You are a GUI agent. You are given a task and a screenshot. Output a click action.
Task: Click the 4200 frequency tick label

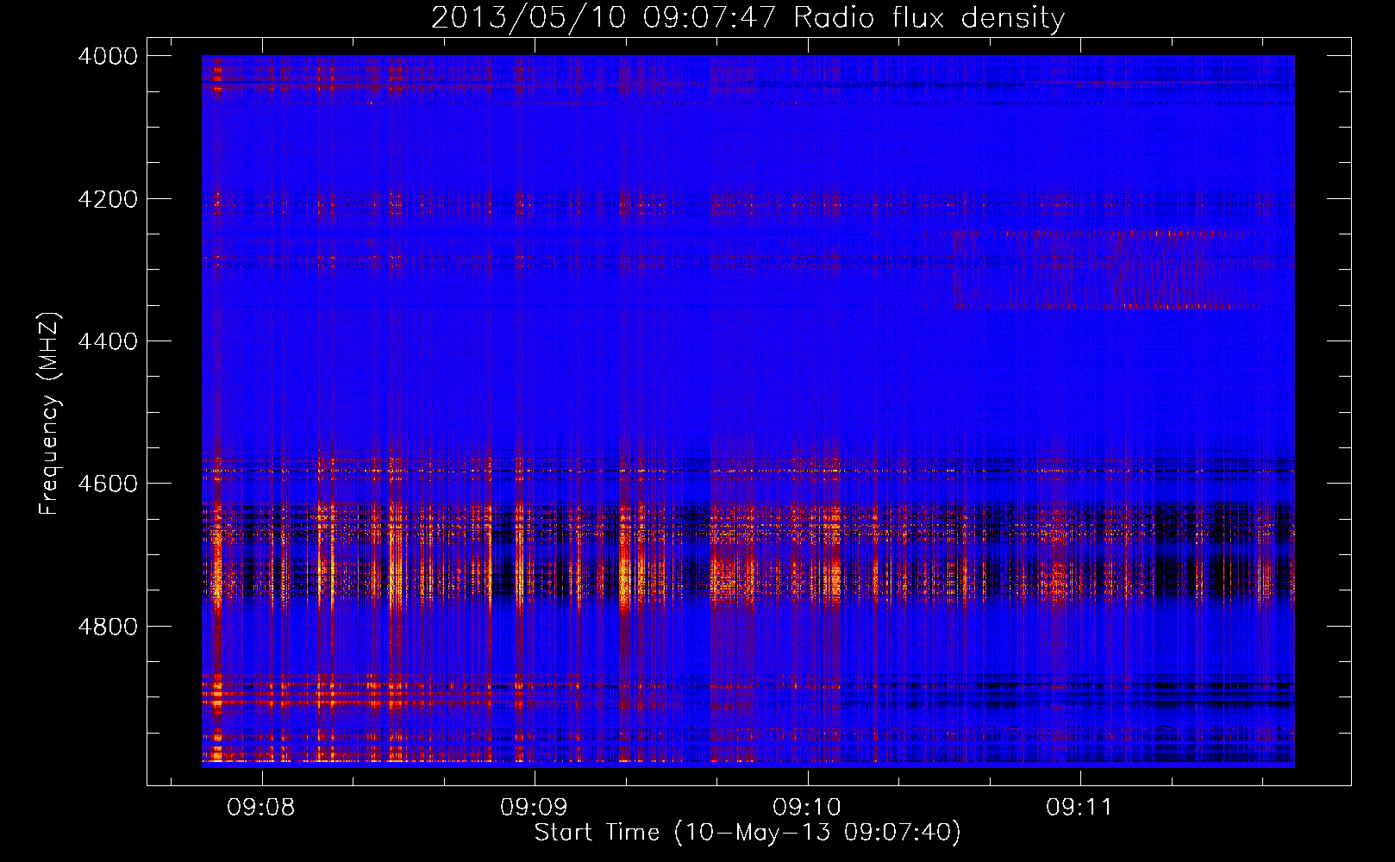tap(108, 199)
